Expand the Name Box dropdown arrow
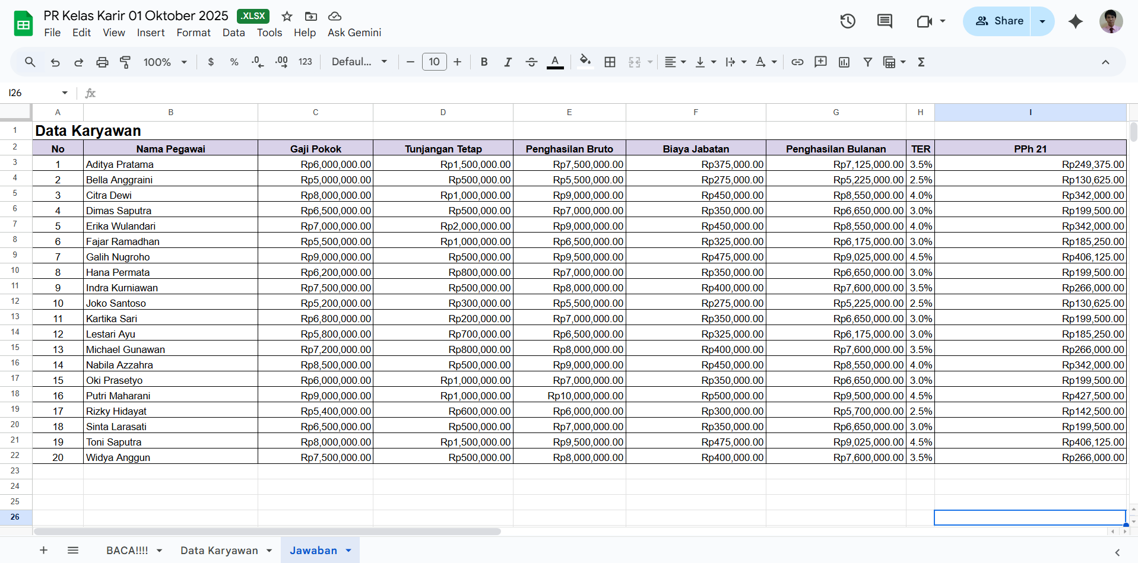 [x=65, y=93]
